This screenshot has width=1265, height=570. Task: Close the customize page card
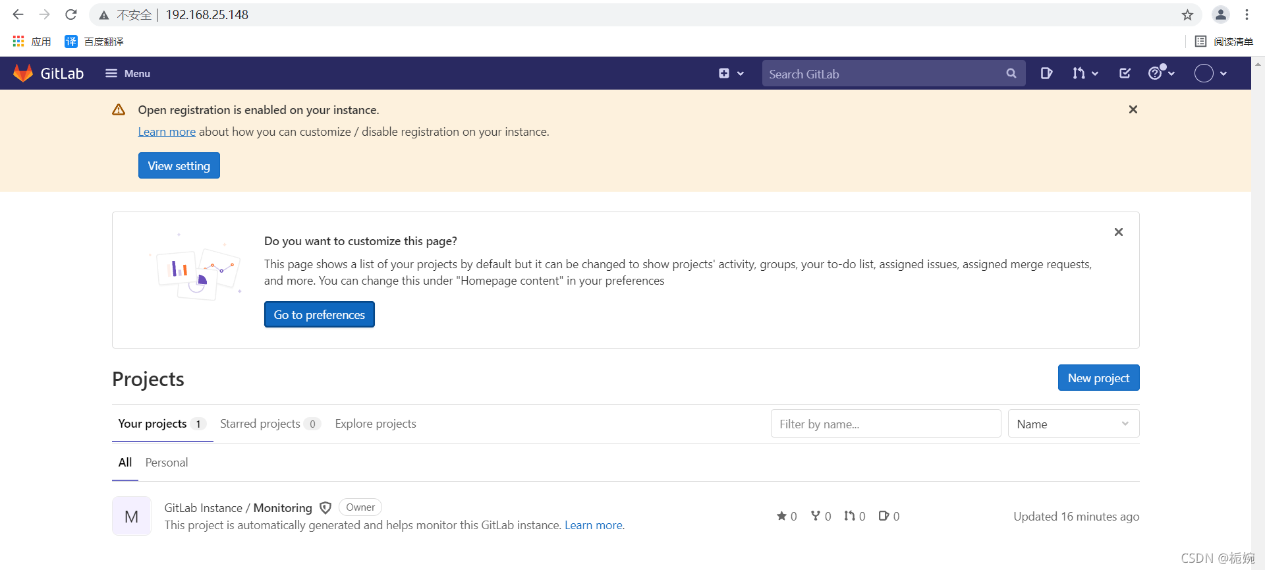(x=1119, y=232)
